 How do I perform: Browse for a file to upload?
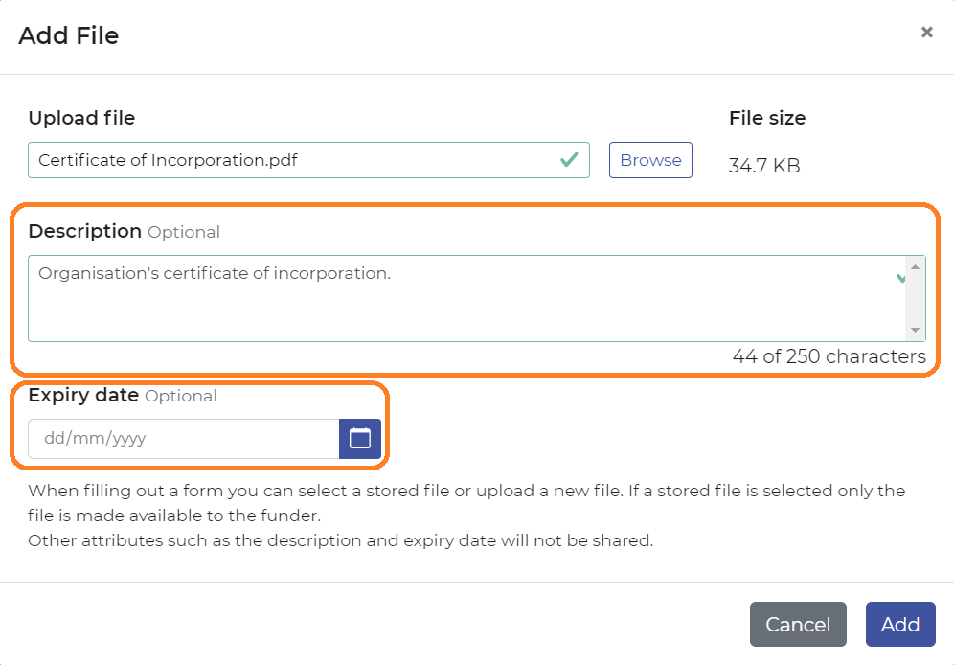(x=650, y=160)
